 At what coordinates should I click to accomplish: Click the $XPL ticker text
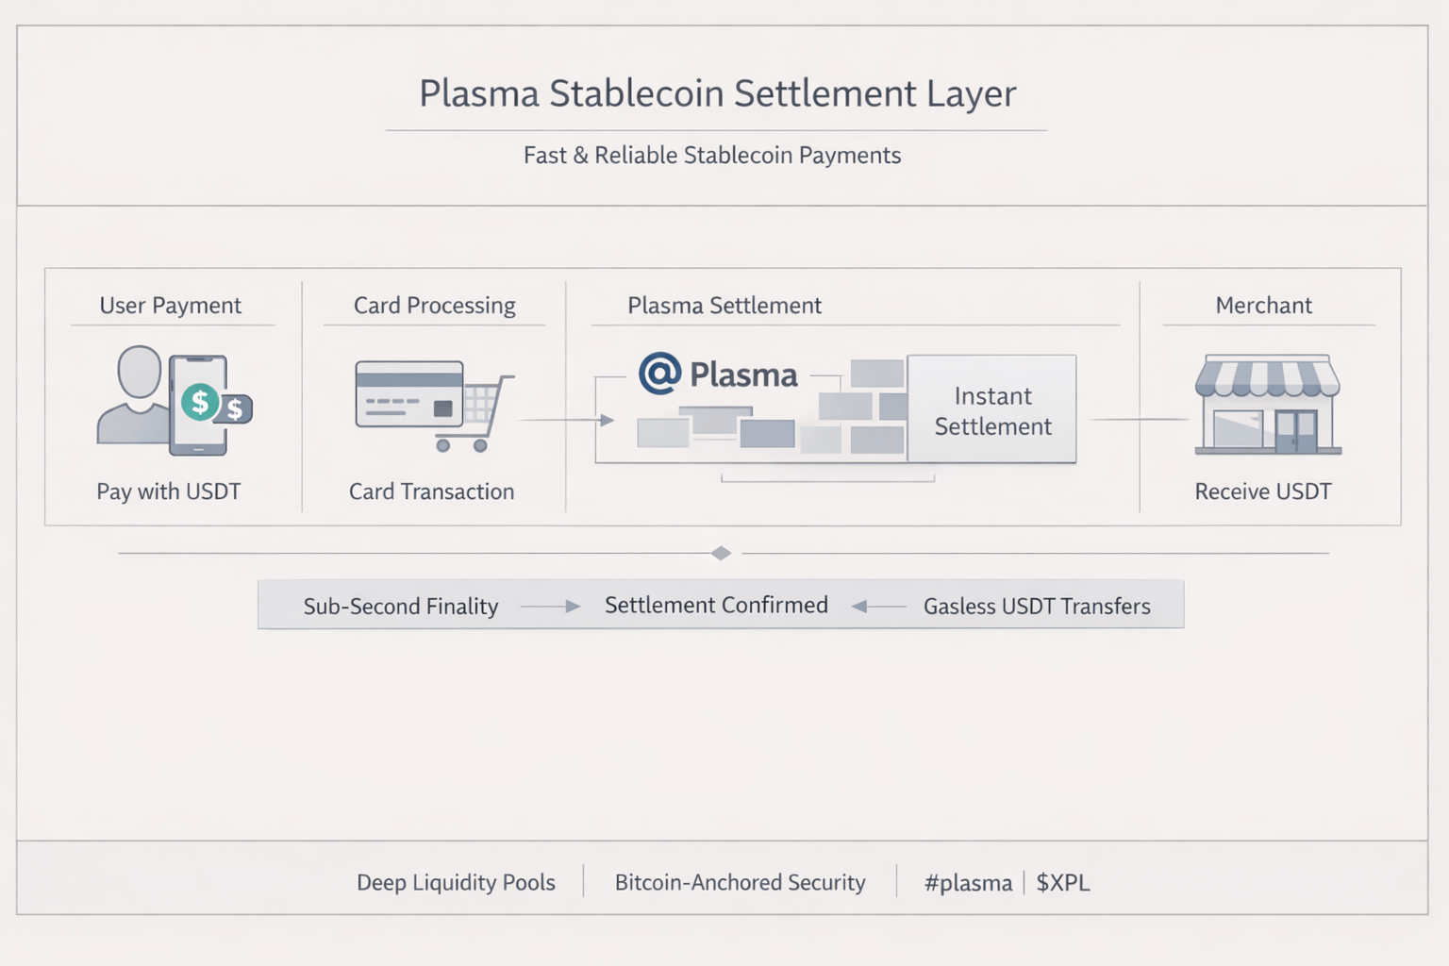coord(1063,883)
